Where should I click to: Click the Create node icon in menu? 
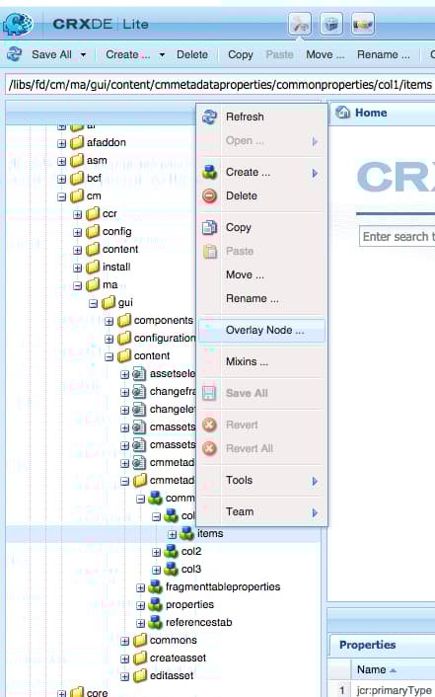(209, 172)
